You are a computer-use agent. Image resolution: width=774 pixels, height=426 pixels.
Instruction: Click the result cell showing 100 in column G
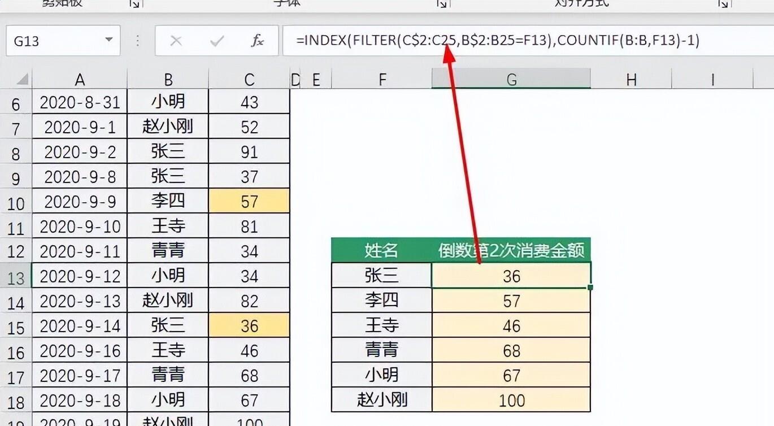click(x=511, y=400)
